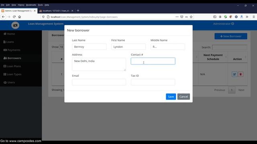Close the Admin Loan Management tab

click(35, 11)
